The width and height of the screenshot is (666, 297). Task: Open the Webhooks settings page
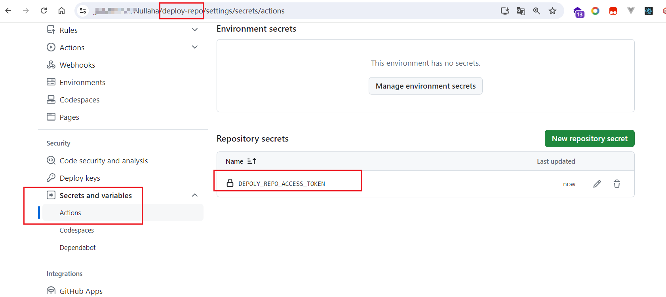click(77, 65)
